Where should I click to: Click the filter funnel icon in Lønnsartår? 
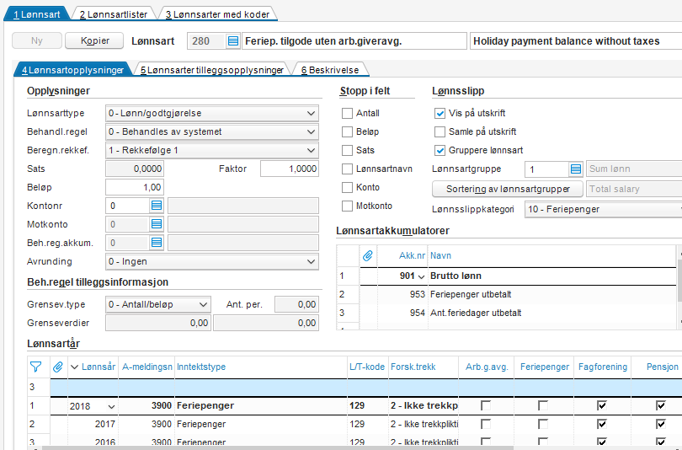36,367
